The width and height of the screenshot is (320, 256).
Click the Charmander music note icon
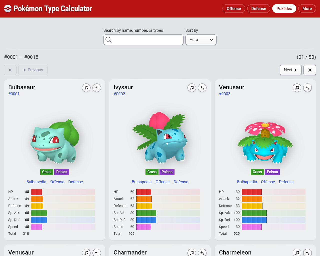pos(192,252)
